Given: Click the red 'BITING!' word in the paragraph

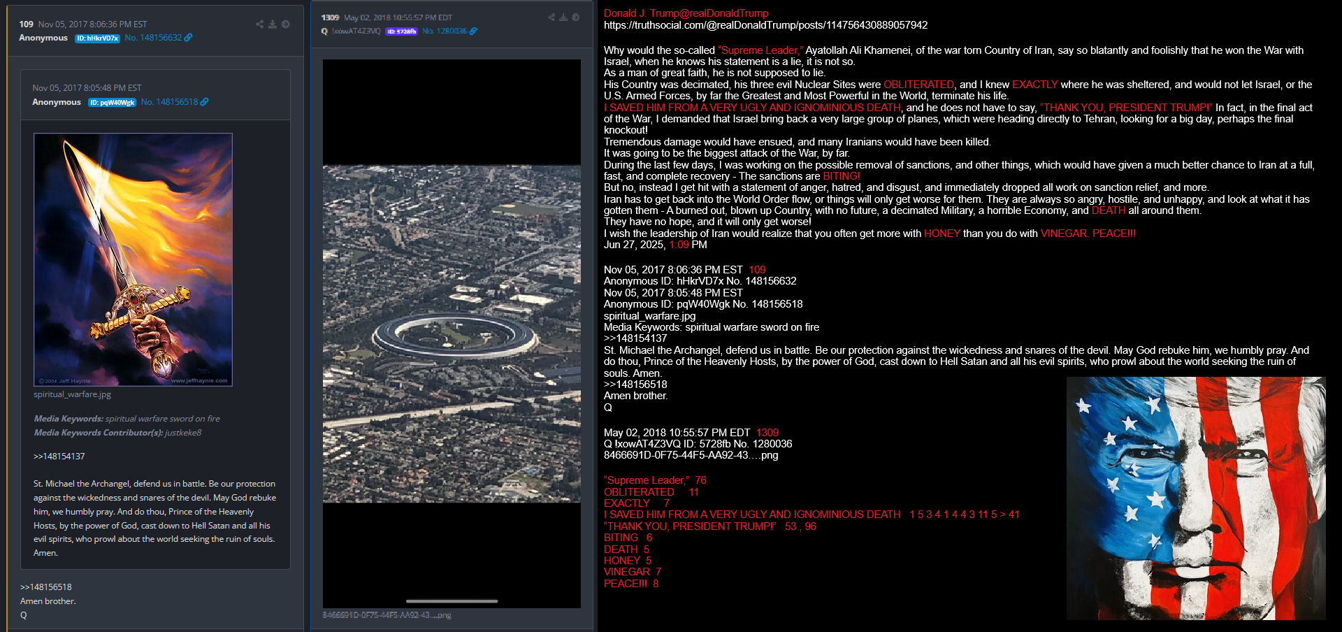Looking at the screenshot, I should [842, 176].
